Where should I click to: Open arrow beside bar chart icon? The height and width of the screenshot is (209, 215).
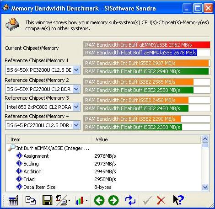tap(86, 200)
